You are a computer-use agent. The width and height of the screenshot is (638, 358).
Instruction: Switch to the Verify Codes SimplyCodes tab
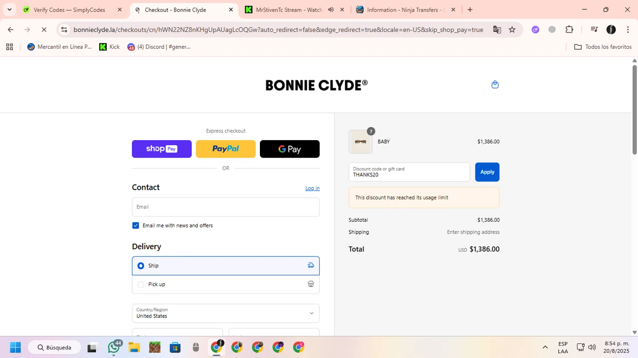click(x=69, y=10)
